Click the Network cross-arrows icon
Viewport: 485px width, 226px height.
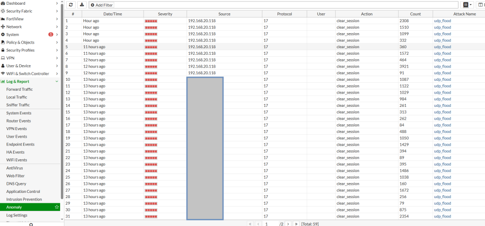click(x=3, y=27)
